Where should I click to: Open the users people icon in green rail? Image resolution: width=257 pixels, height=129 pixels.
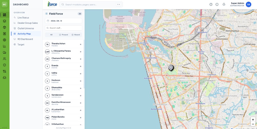pos(5,59)
